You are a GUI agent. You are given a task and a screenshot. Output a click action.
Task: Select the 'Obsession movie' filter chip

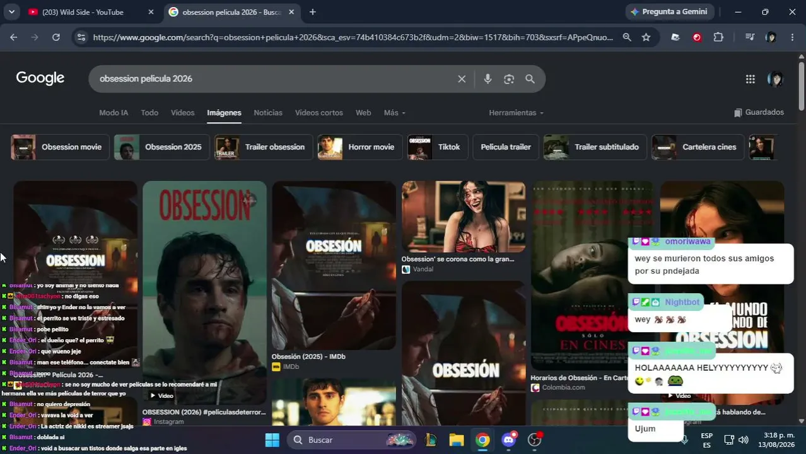(x=59, y=147)
